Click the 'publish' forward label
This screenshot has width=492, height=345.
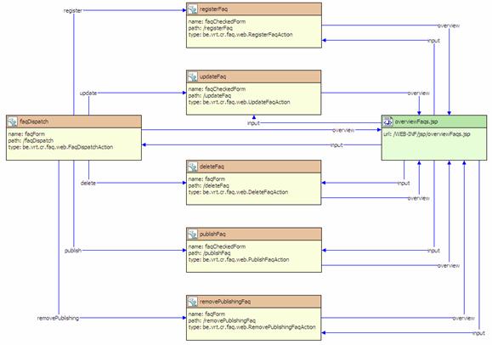[x=73, y=251]
